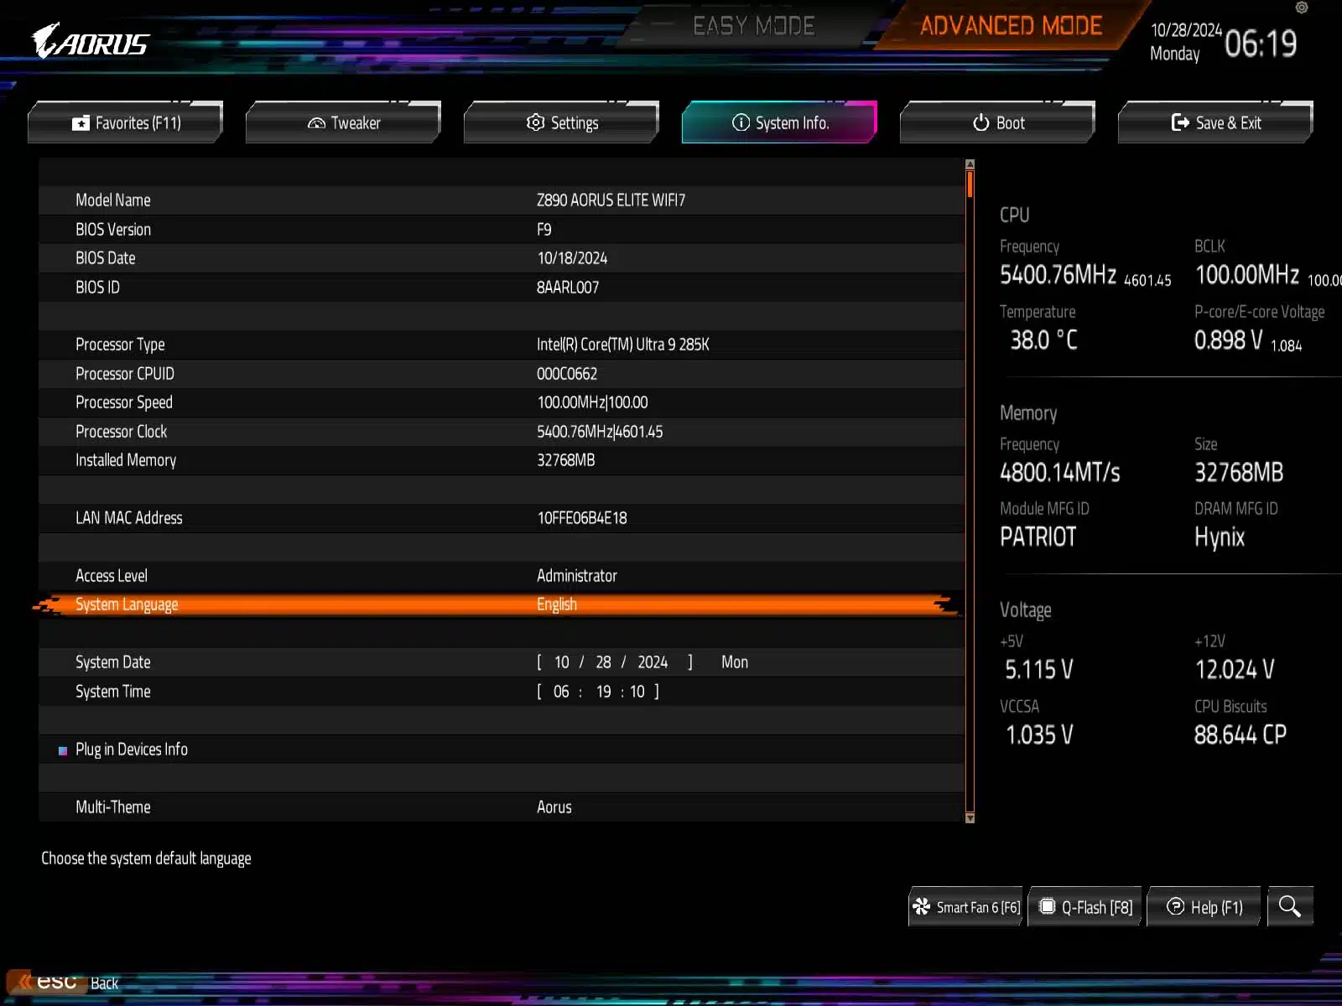The width and height of the screenshot is (1342, 1006).
Task: Switch to Easy Mode
Action: (x=753, y=26)
